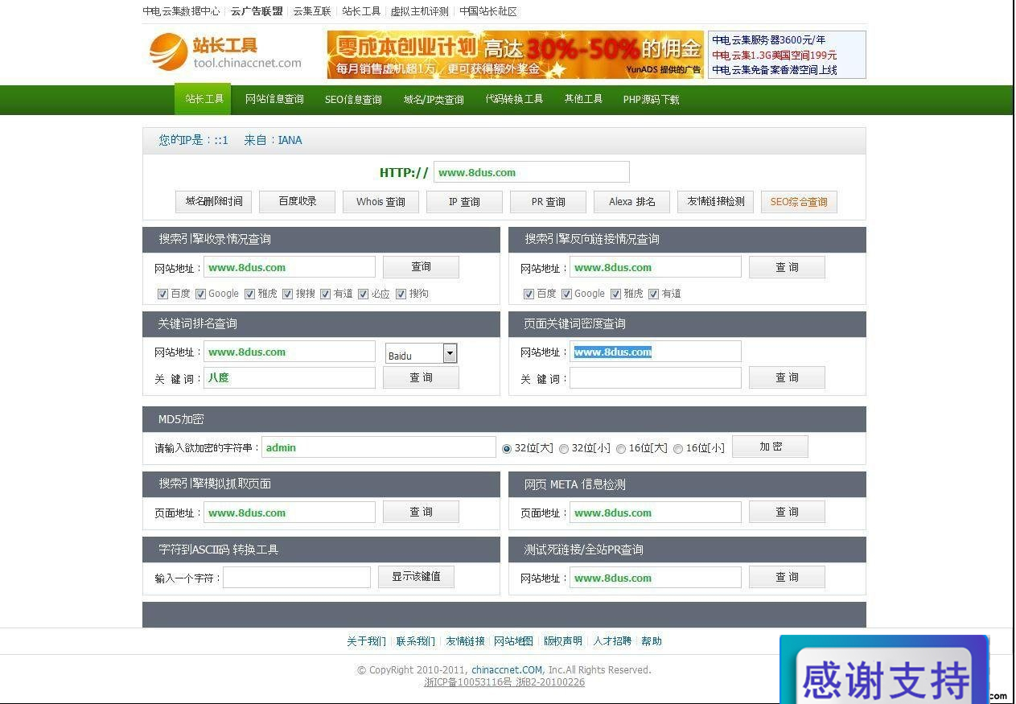Open 虚拟主机评测 top link
Screen dimensions: 1016x704
tap(420, 11)
